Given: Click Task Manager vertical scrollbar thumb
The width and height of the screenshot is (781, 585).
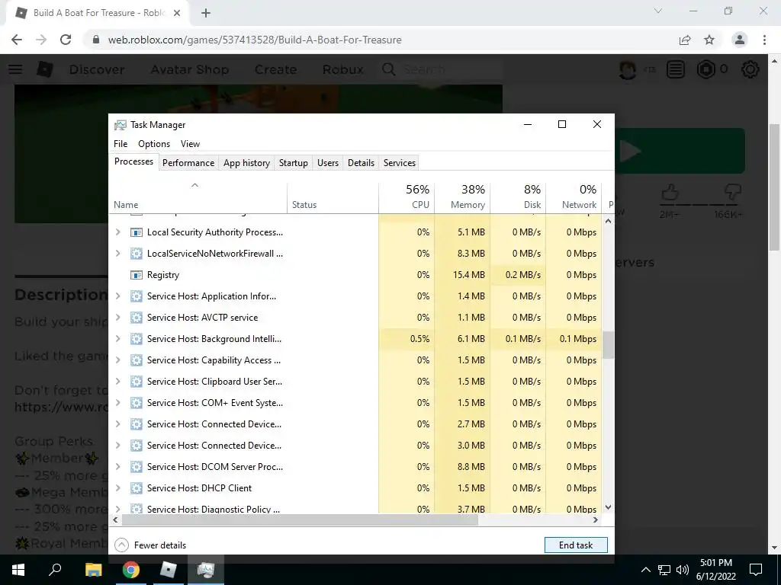Looking at the screenshot, I should pos(608,345).
